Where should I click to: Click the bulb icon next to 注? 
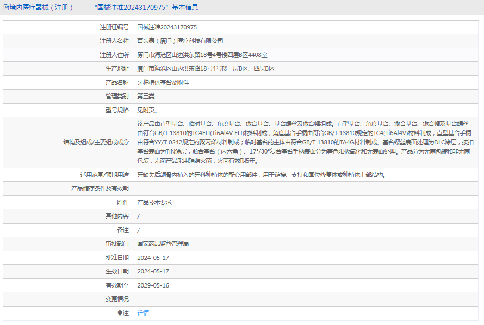point(120,313)
